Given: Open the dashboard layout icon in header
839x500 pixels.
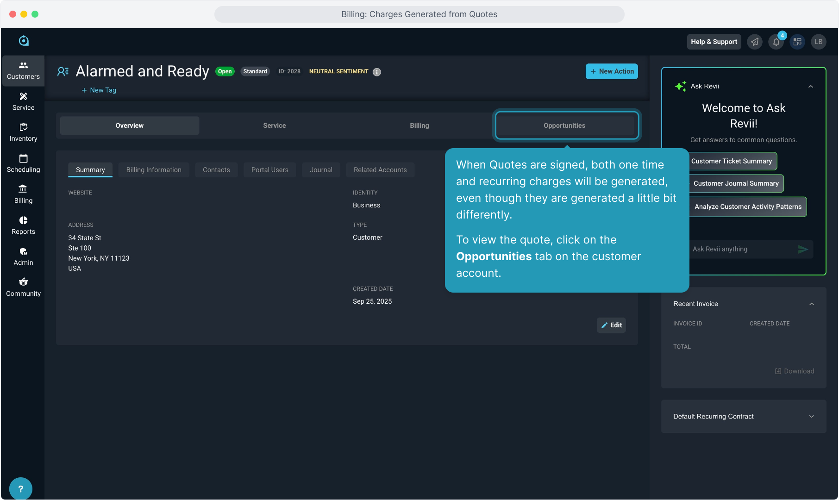Looking at the screenshot, I should (x=797, y=42).
